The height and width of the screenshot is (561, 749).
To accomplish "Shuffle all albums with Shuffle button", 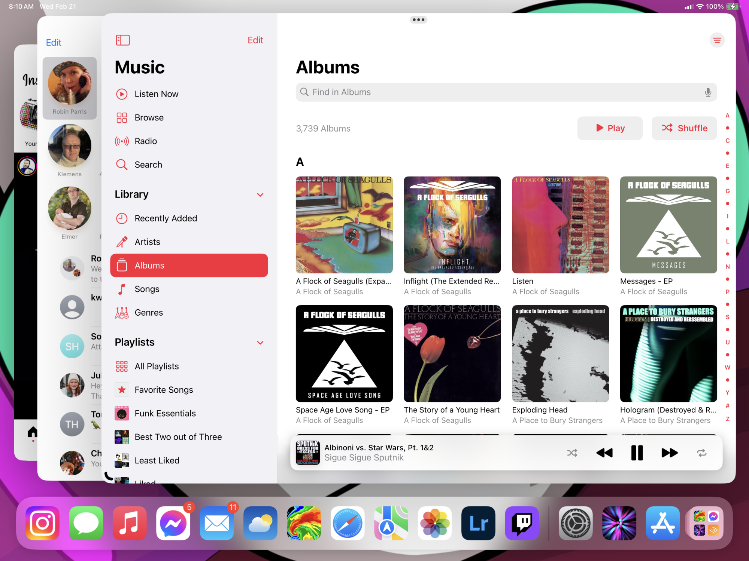I will tap(684, 128).
